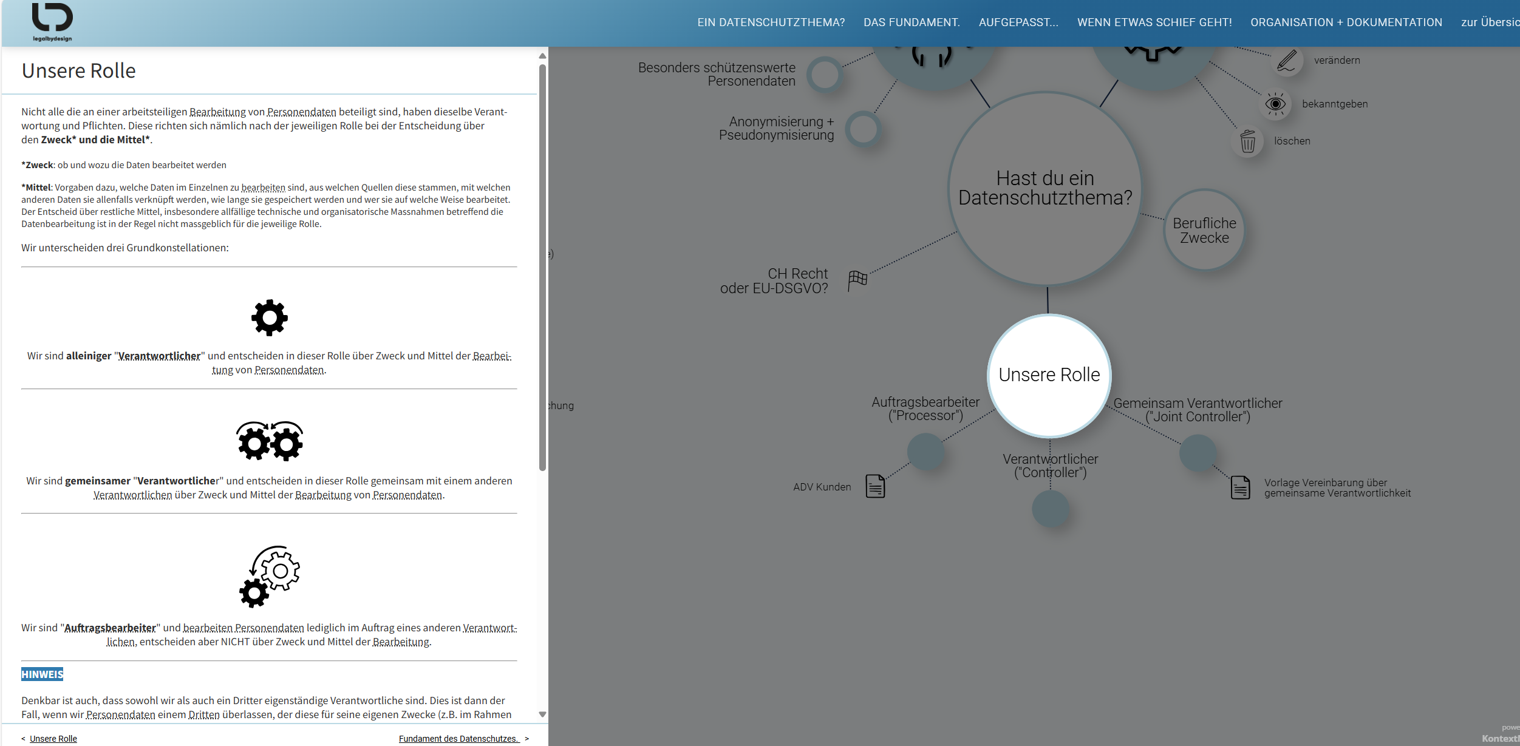Click the Unsere Rolle footer link

pyautogui.click(x=53, y=739)
